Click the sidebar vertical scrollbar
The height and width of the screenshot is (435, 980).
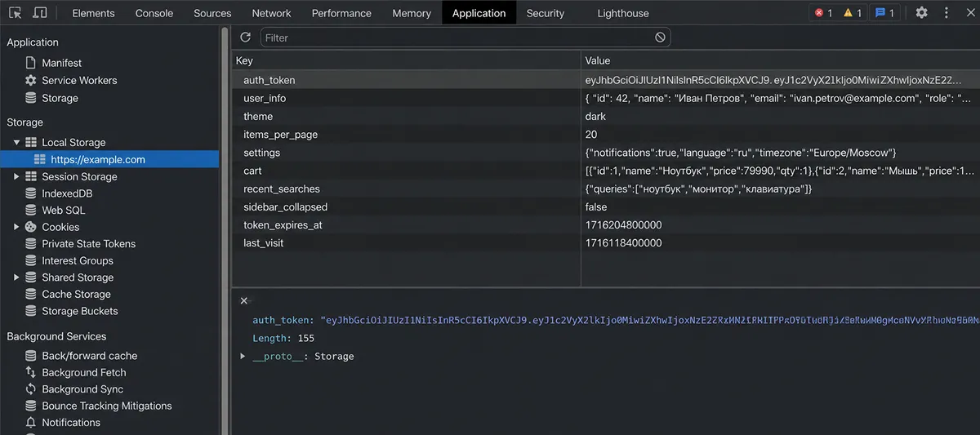225,230
